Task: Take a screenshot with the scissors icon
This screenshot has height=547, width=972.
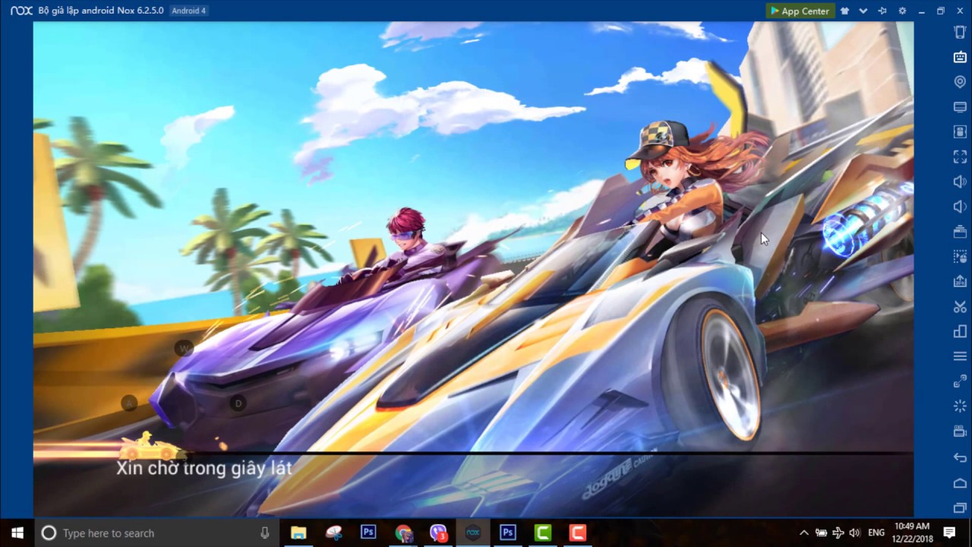Action: coord(960,306)
